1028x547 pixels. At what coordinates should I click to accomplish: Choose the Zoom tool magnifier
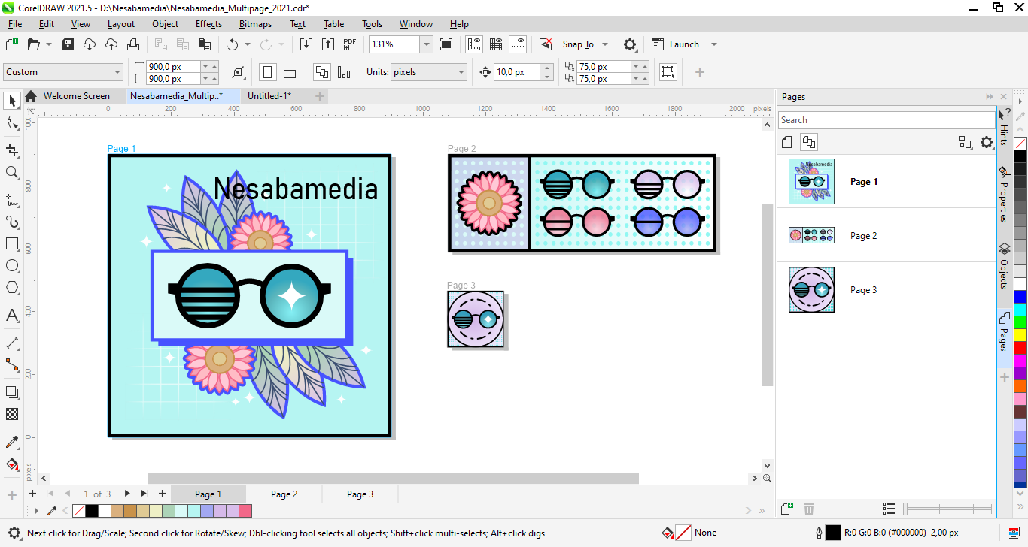[12, 173]
